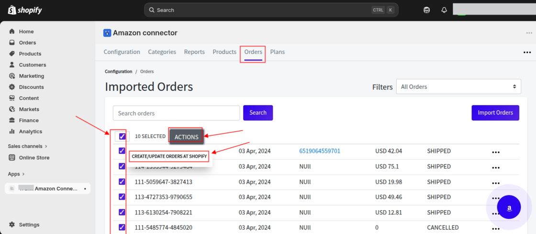Open the Home icon in sidebar
Image resolution: width=536 pixels, height=234 pixels.
(12, 32)
